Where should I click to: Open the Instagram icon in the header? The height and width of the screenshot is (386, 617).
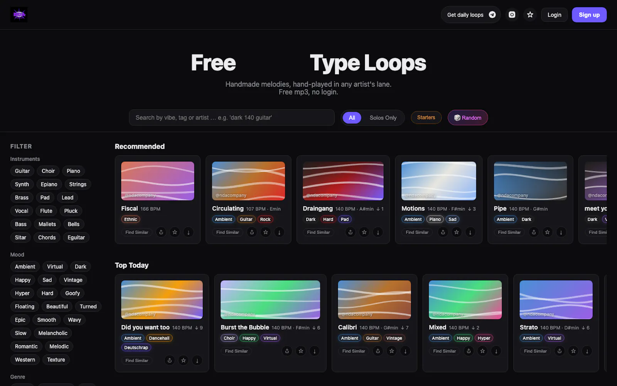coord(512,15)
